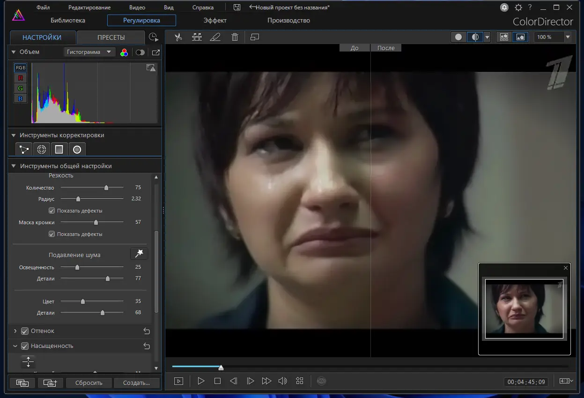Reset the Оттенок section settings
Image resolution: width=584 pixels, height=398 pixels.
tap(147, 331)
